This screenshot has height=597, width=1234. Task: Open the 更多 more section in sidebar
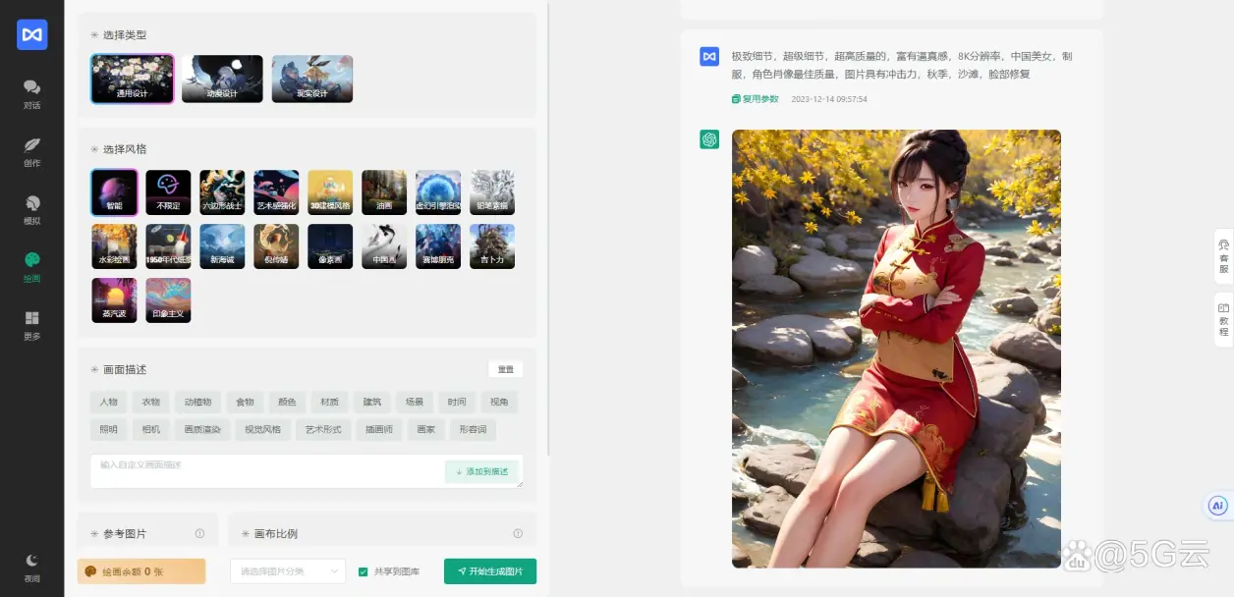tap(31, 325)
